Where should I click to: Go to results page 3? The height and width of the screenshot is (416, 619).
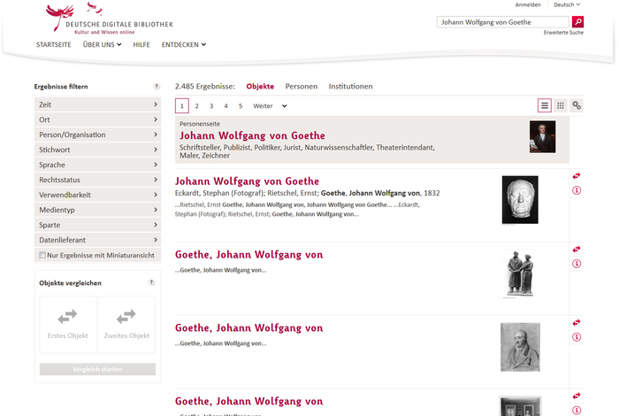point(211,106)
